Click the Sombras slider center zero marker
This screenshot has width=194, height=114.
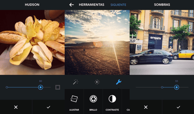click(162, 87)
